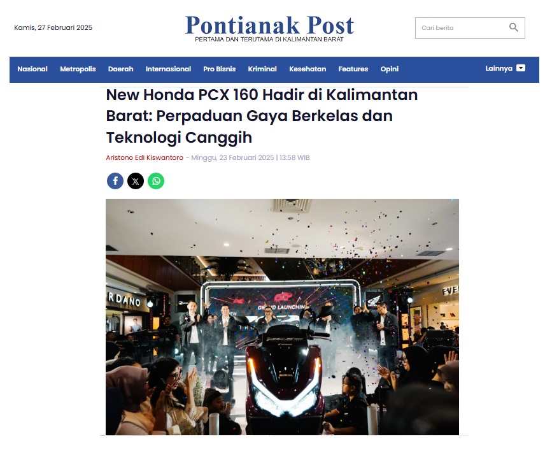Open the Kriminal section

click(x=262, y=69)
